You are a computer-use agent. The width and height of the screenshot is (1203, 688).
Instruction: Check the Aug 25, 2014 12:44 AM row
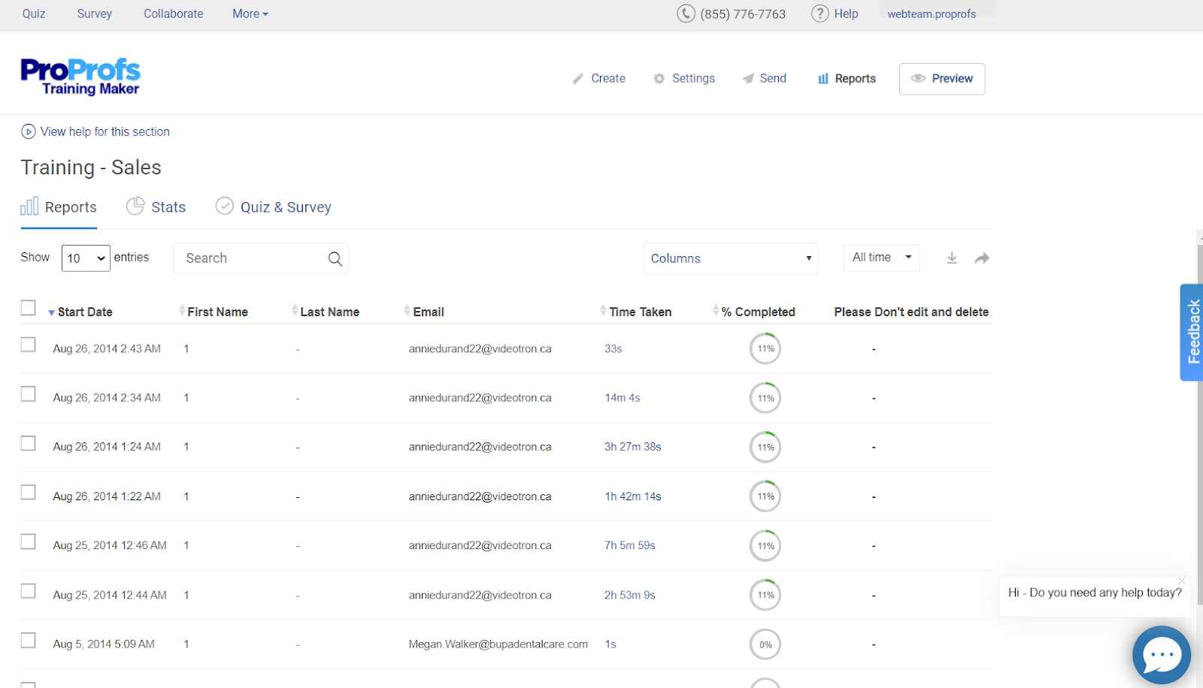[x=28, y=591]
